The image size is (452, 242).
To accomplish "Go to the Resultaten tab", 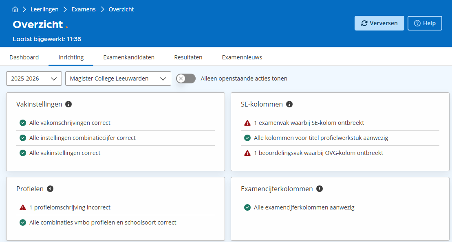I will [188, 57].
